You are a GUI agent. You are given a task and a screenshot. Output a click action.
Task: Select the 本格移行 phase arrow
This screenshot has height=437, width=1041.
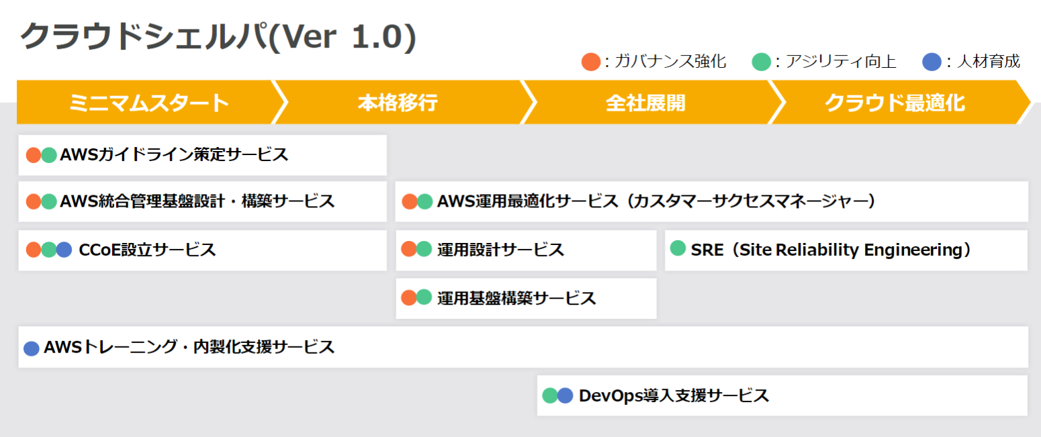point(398,103)
